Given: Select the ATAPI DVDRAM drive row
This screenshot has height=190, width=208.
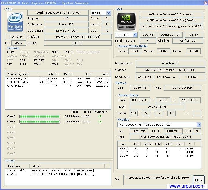Looking at the screenshot, I should tap(62, 174).
